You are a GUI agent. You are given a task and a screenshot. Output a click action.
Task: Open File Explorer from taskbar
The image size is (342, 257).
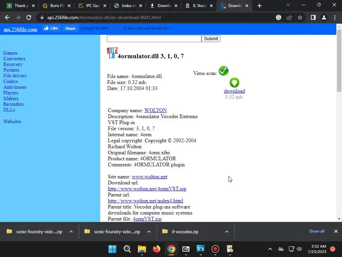(x=142, y=249)
